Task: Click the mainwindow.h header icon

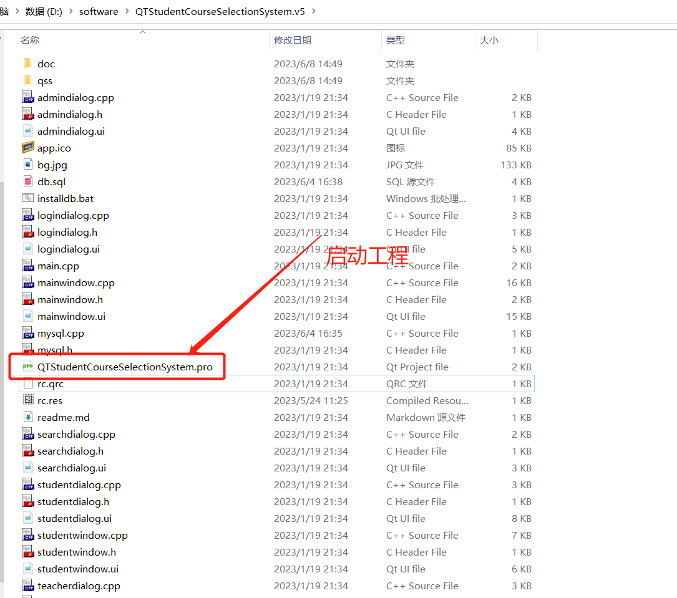Action: coord(28,299)
